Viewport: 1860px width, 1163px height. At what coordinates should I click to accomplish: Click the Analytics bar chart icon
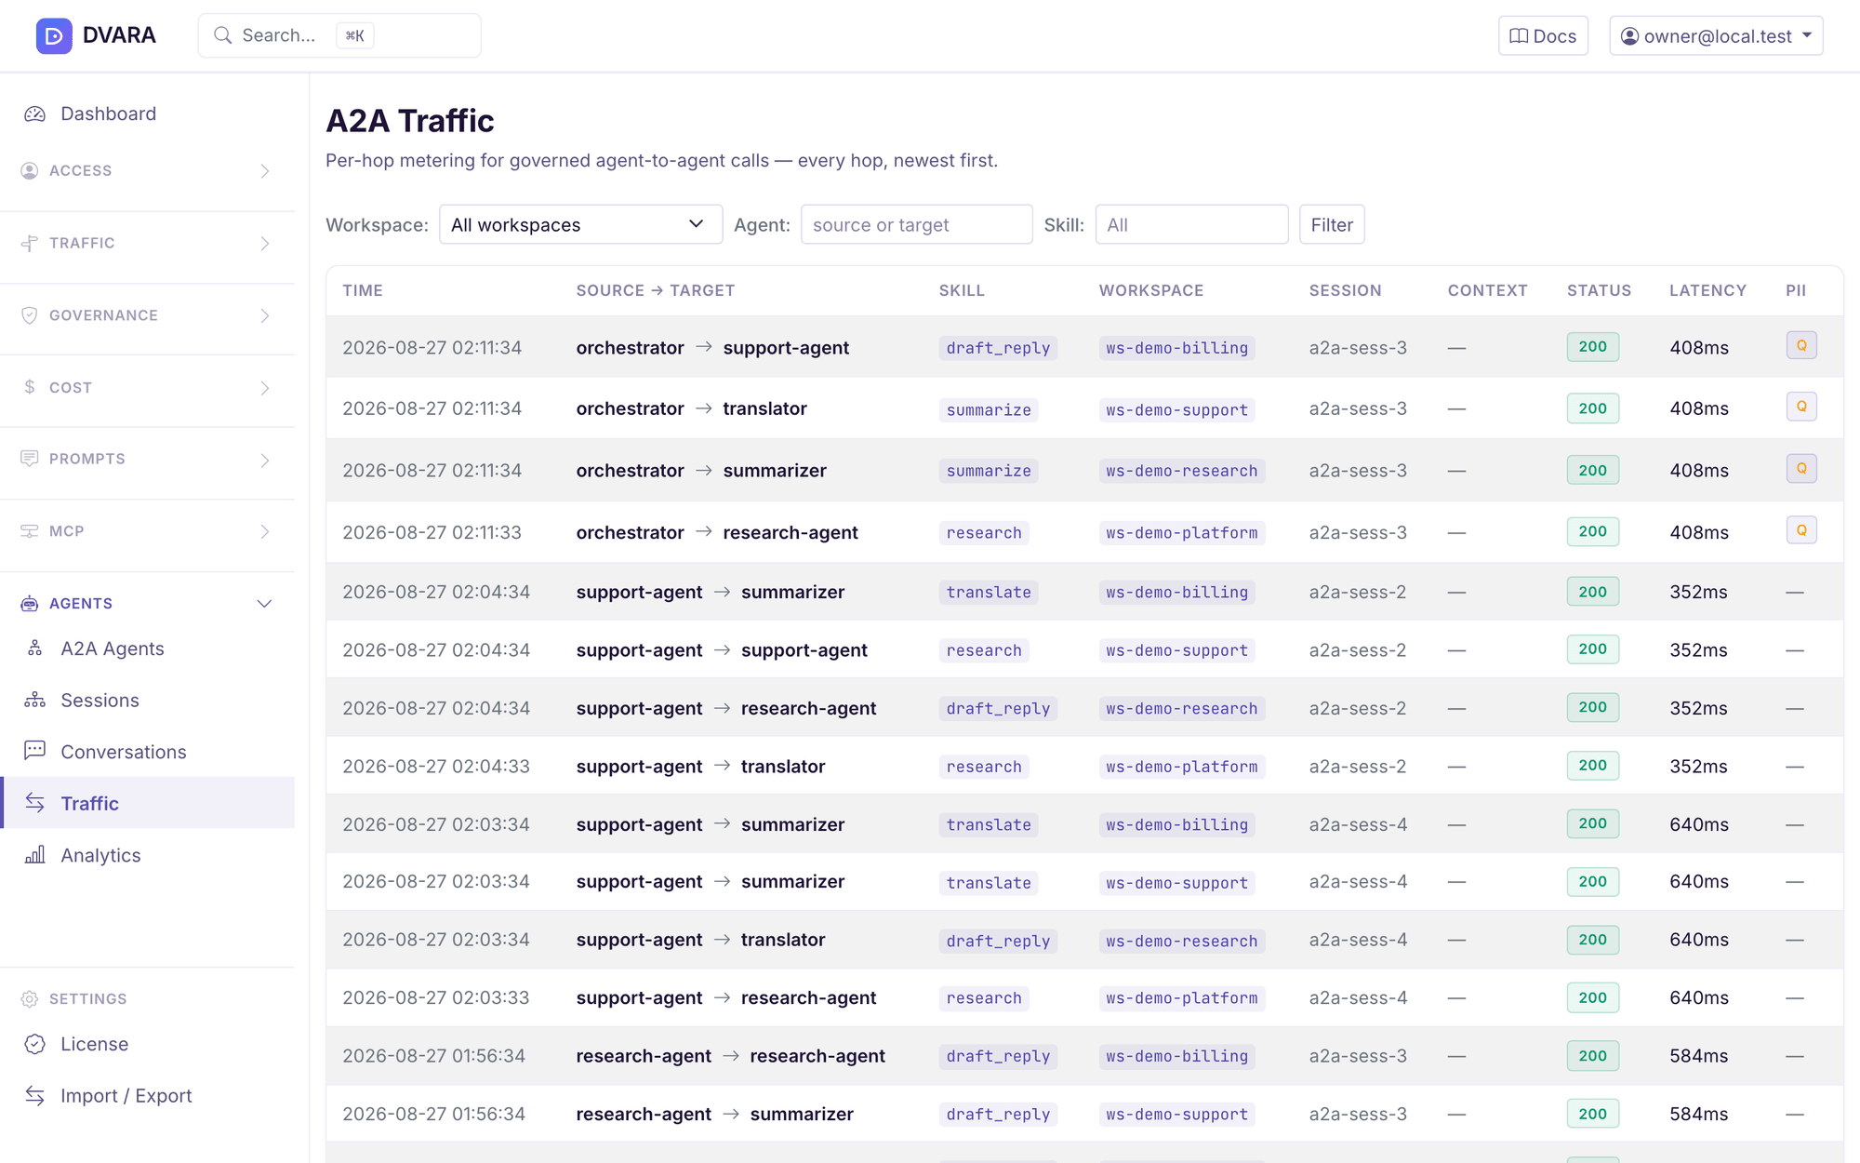click(x=35, y=855)
